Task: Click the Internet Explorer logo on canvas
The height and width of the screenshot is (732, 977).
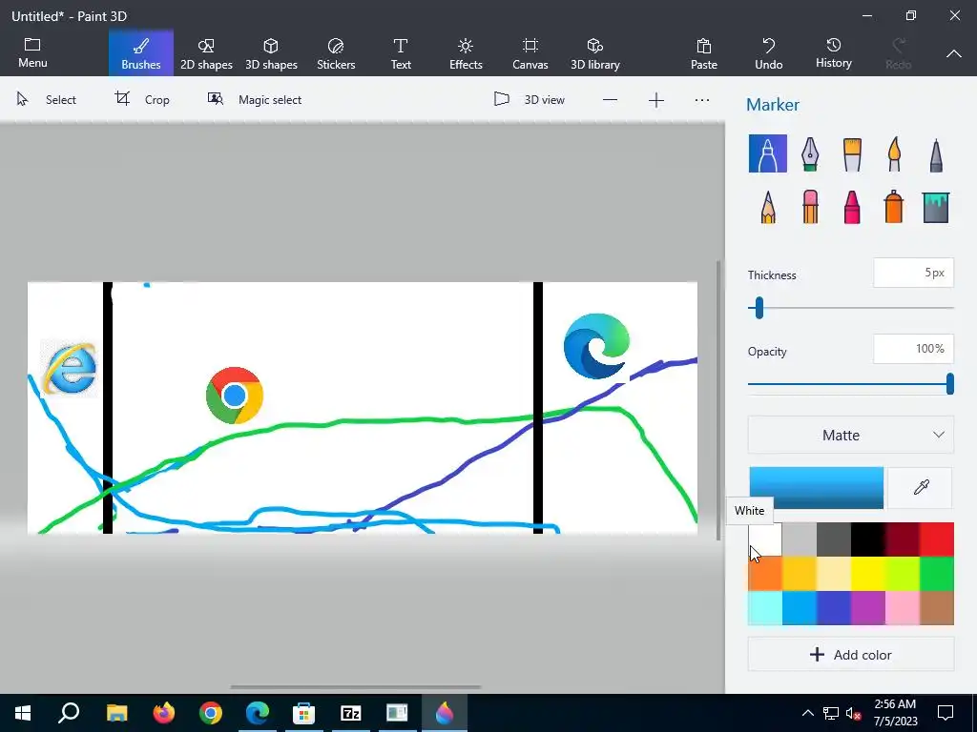Action: click(69, 368)
